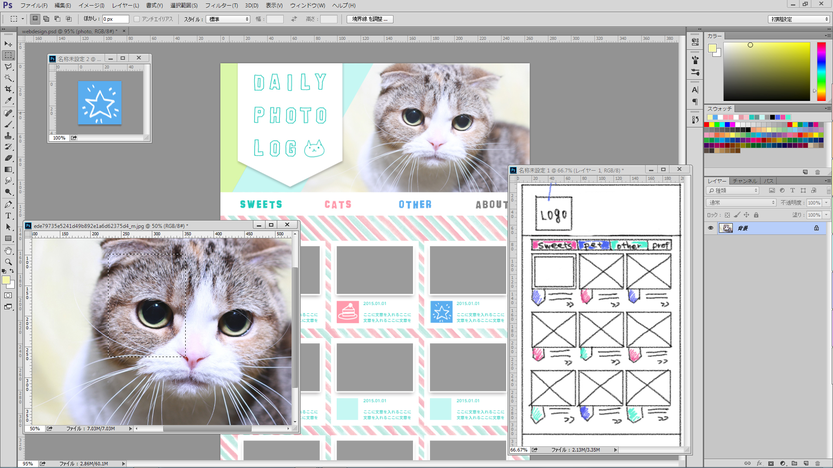The width and height of the screenshot is (833, 468).
Task: Reset default foreground and background colors
Action: [x=4, y=271]
